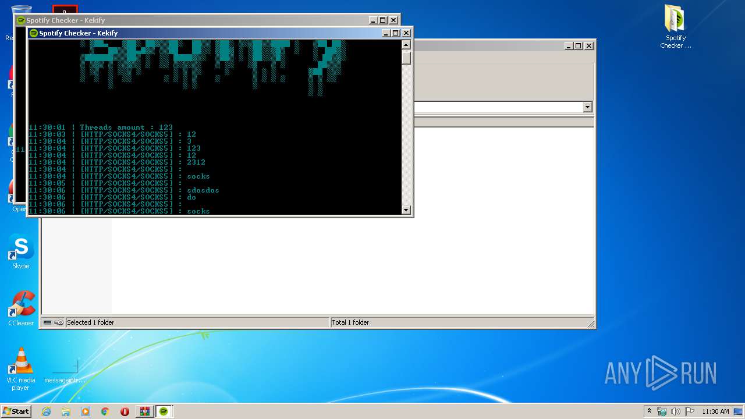Close the WinRAR background window
The image size is (745, 419).
588,45
